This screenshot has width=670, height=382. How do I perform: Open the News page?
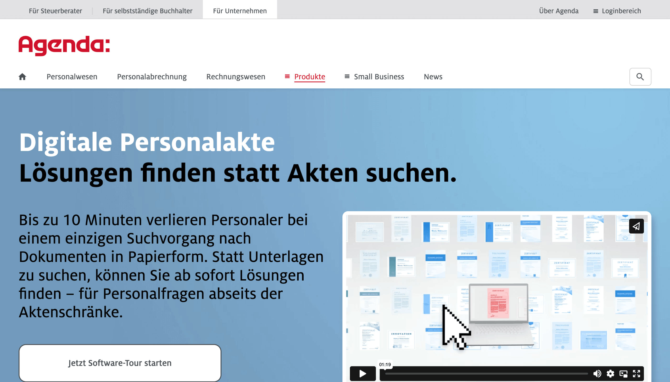(x=433, y=77)
